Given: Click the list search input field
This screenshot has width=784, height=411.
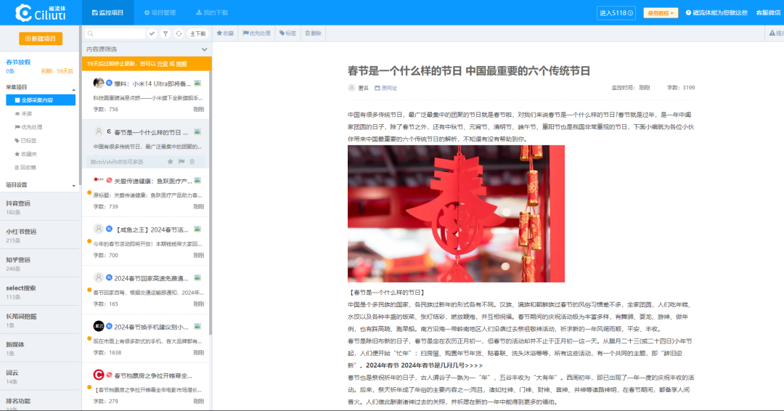Looking at the screenshot, I should [x=115, y=33].
